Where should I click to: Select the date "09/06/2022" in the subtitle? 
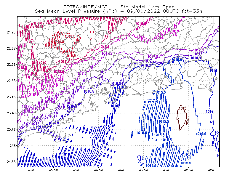143,11
